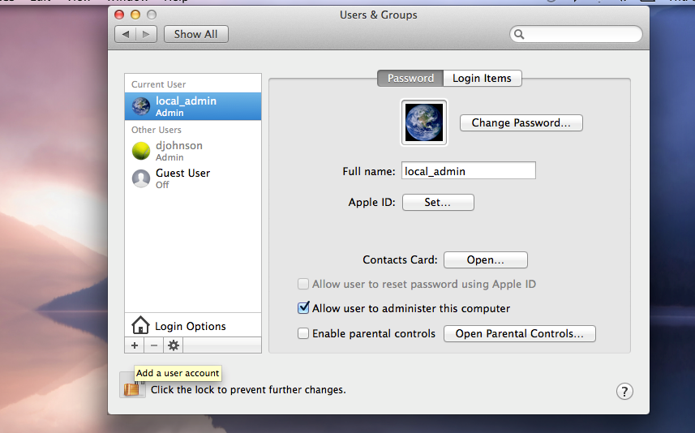Switch to the Login Items tab
Screen dimensions: 695x433
[482, 78]
